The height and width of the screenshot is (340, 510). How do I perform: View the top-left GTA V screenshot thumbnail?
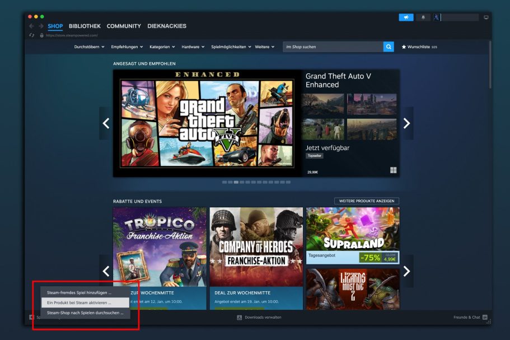coord(322,104)
